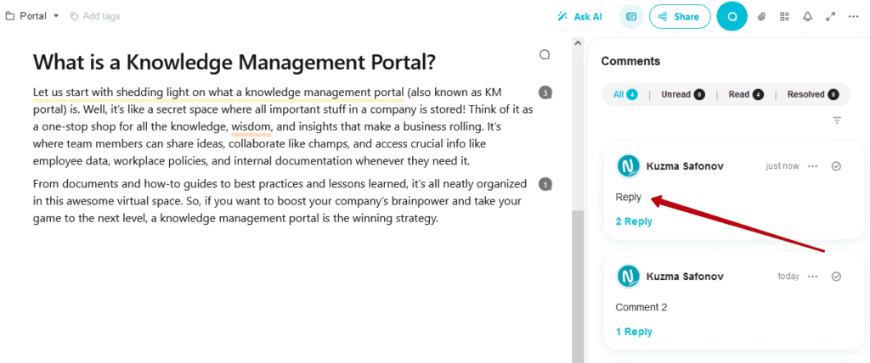Open the top-right three-dot more menu

(x=853, y=17)
